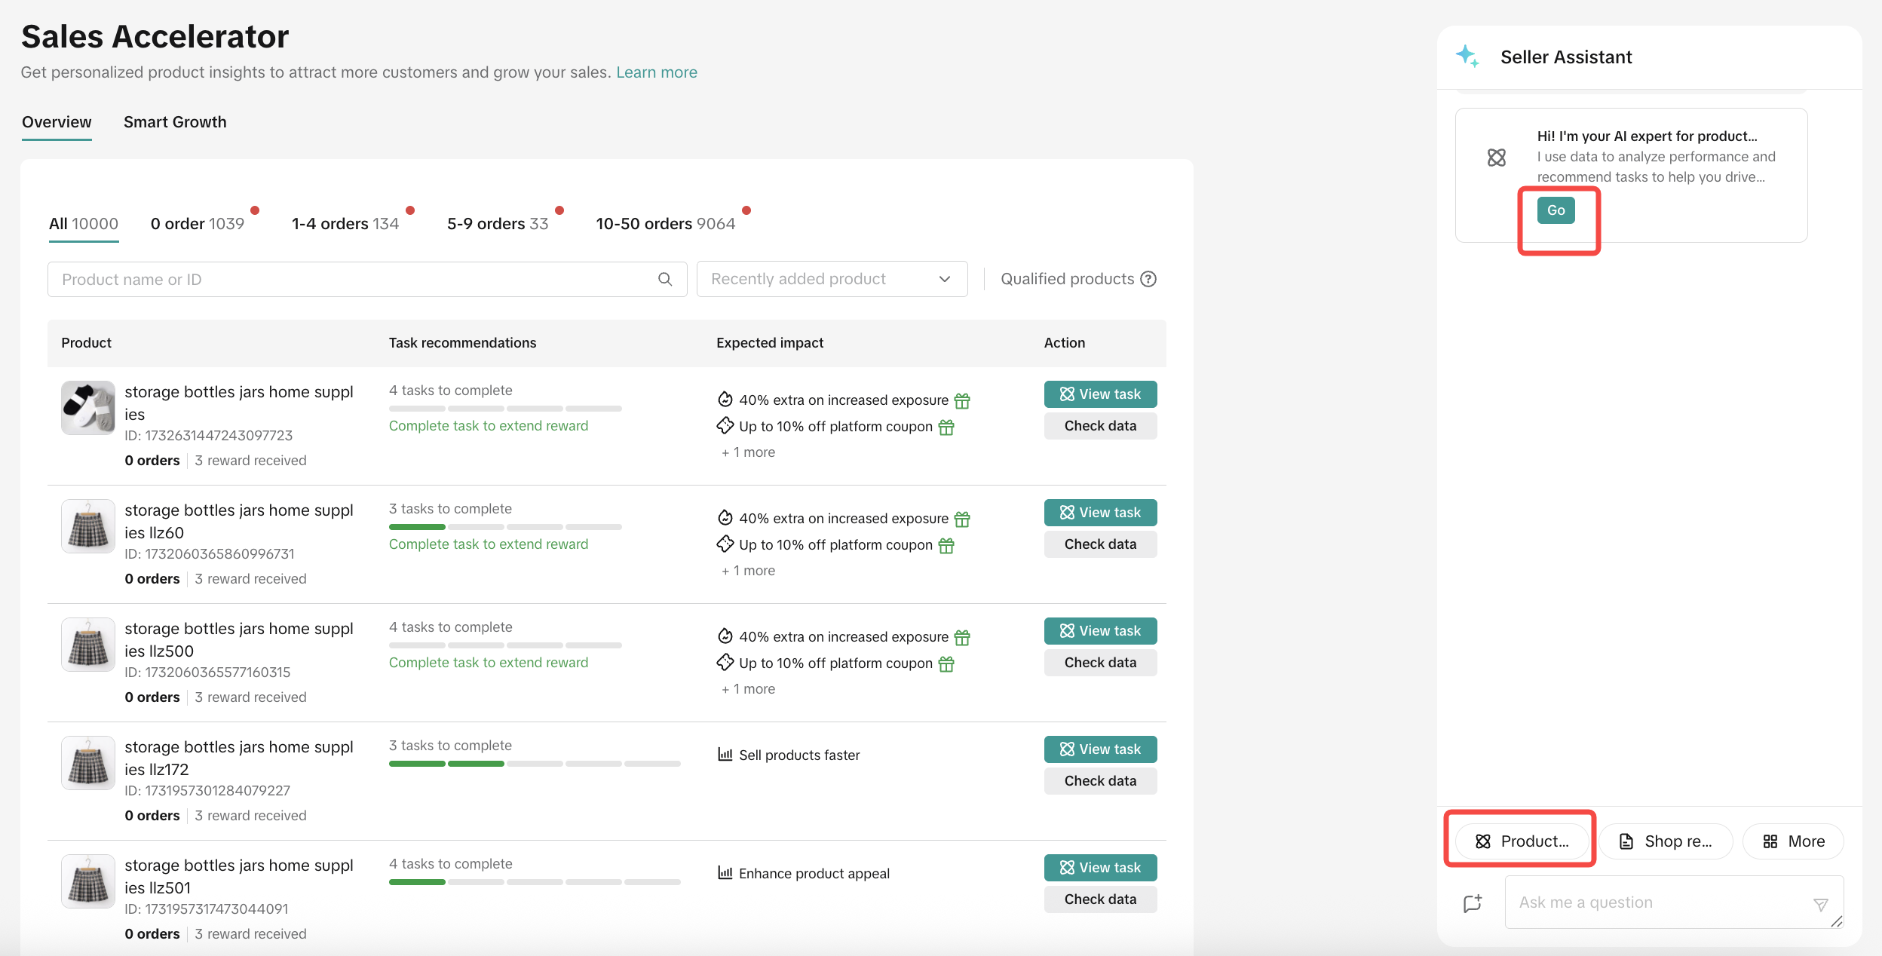Screen dimensions: 1882x956
Task: Open the Recently added product dropdown
Action: (x=831, y=279)
